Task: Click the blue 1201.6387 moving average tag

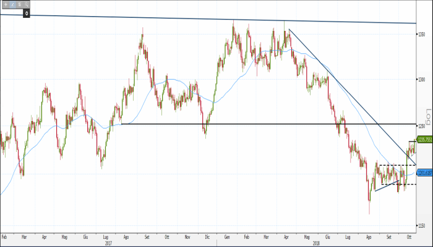Action: click(x=424, y=172)
